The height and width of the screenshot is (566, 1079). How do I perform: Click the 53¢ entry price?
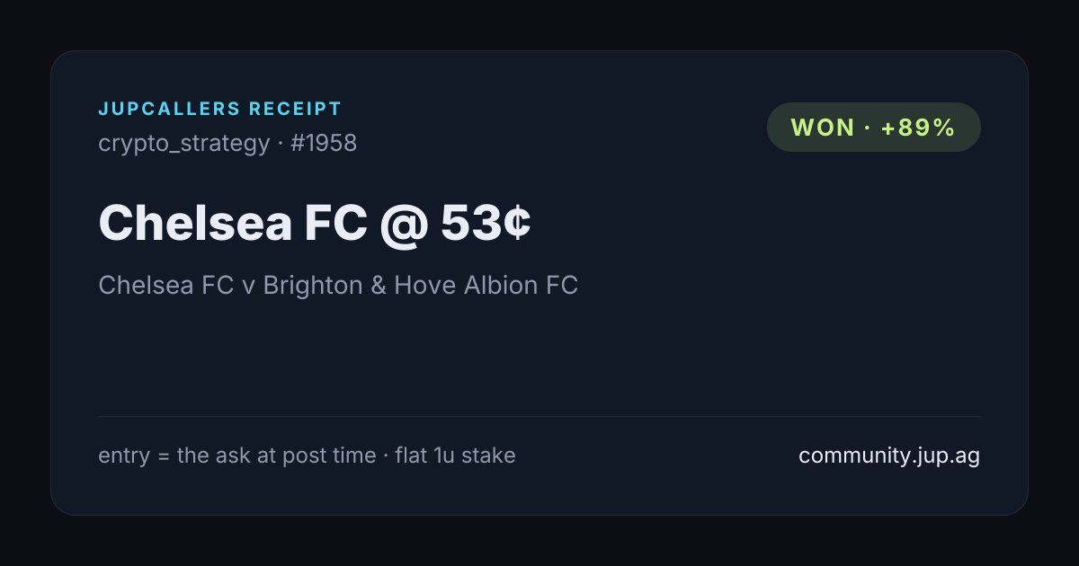tap(486, 222)
